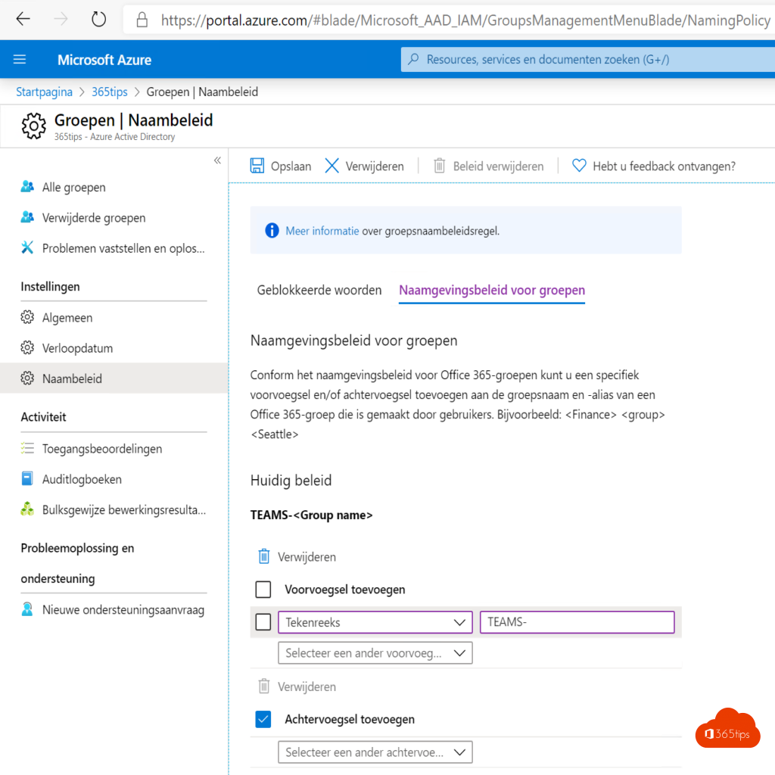Open Alle groepen in the sidebar
The height and width of the screenshot is (775, 775).
pos(73,188)
